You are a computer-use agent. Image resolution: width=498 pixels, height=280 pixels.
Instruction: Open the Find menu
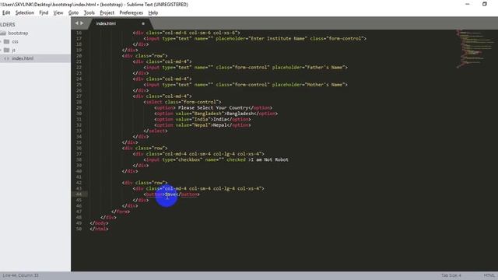pos(44,12)
